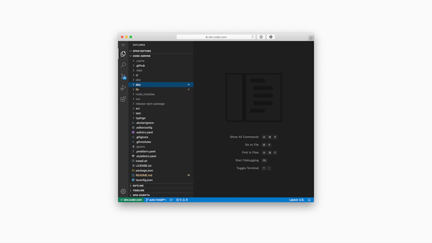Open the .ignore file
The height and width of the screenshot is (243, 432).
(x=161, y=147)
